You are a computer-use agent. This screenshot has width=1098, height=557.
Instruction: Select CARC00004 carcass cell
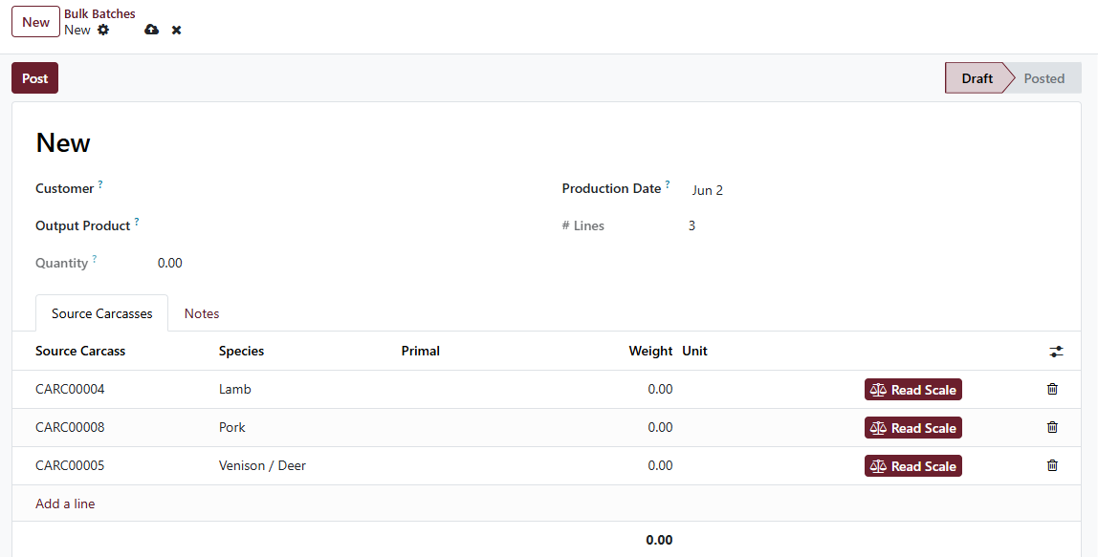point(70,389)
